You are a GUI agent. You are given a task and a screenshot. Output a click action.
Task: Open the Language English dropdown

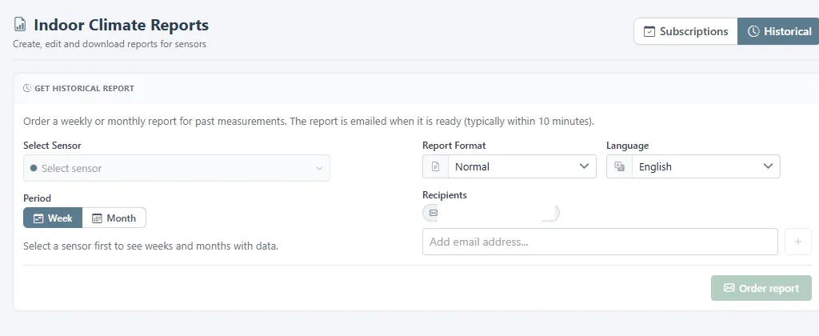pyautogui.click(x=693, y=166)
